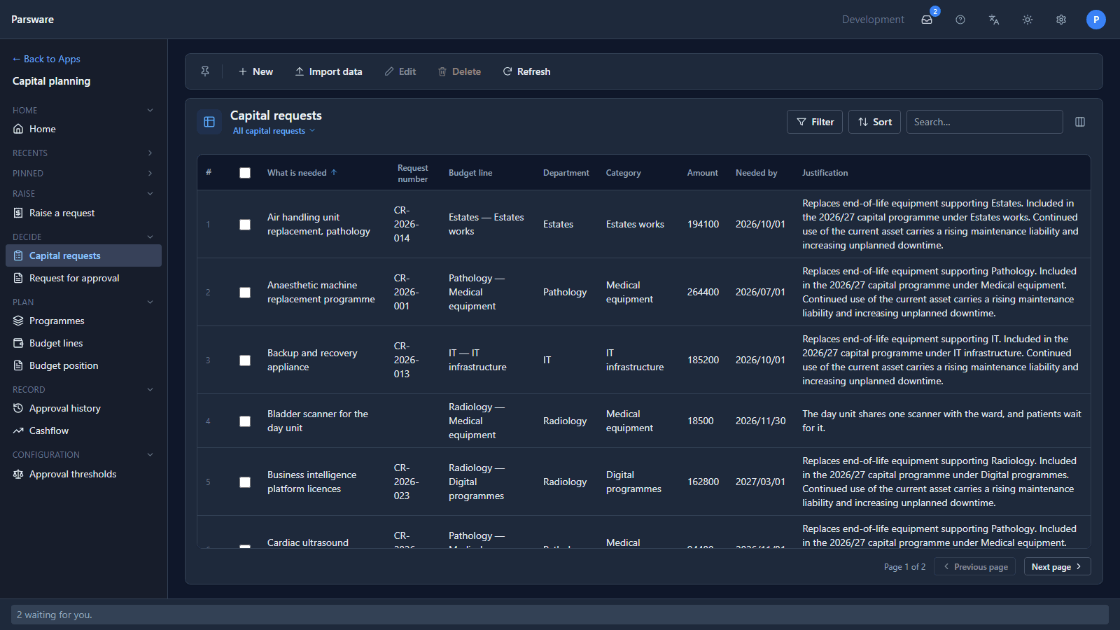This screenshot has width=1120, height=630.
Task: Sort by the What is needed column header
Action: tap(302, 173)
